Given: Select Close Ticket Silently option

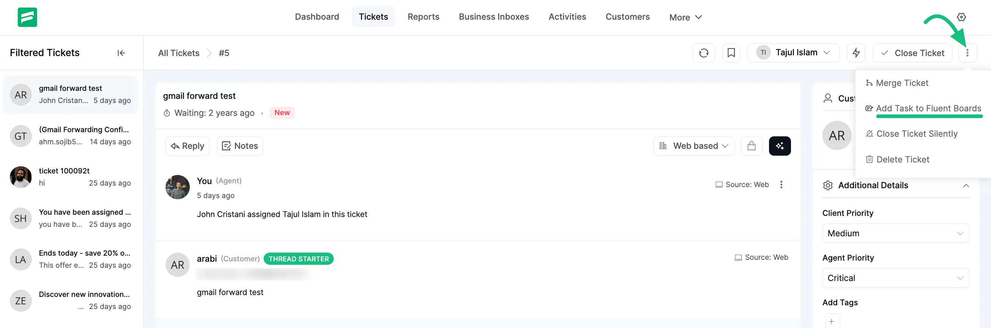Looking at the screenshot, I should coord(911,134).
